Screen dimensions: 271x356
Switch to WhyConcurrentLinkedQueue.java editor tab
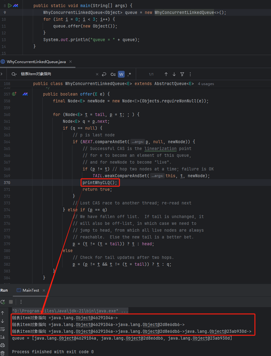[36, 62]
